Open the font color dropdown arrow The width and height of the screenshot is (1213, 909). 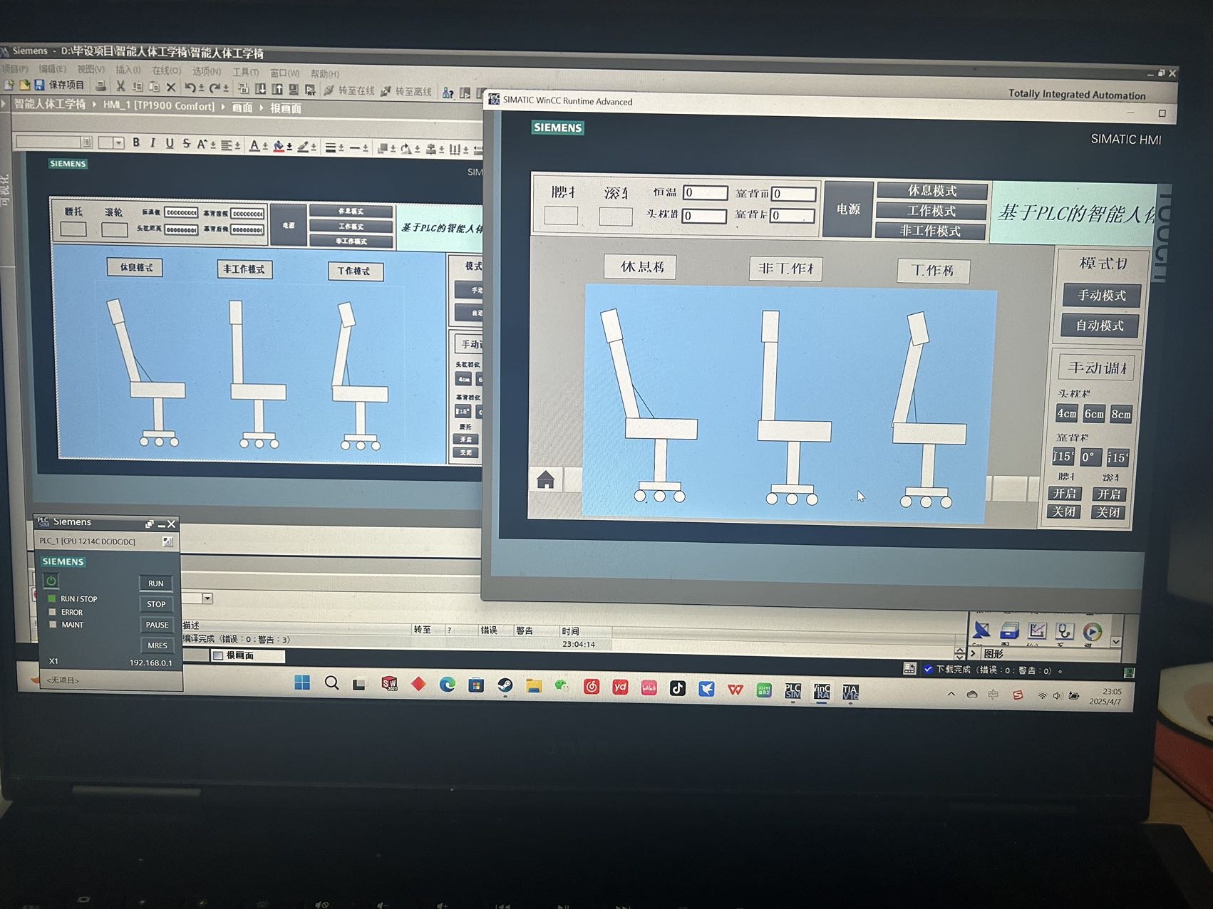coord(265,147)
